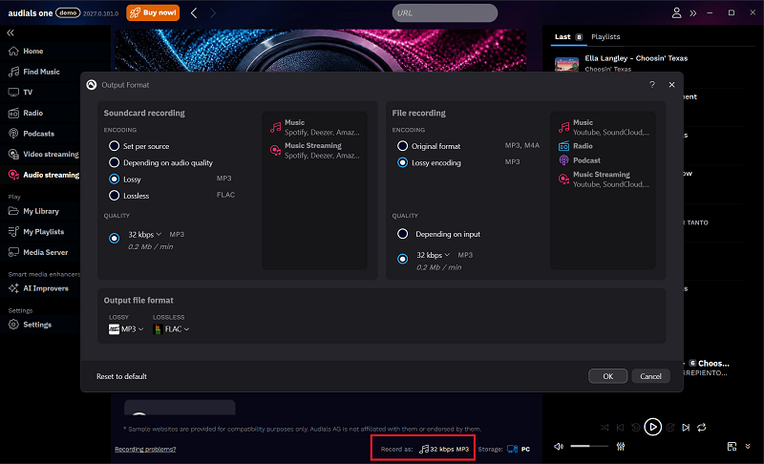Close the Output Format dialog
This screenshot has width=764, height=464.
pyautogui.click(x=672, y=85)
